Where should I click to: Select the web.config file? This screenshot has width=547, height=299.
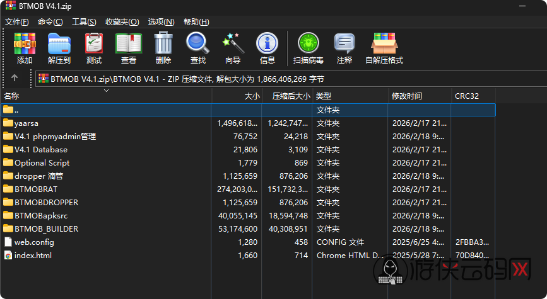point(34,242)
